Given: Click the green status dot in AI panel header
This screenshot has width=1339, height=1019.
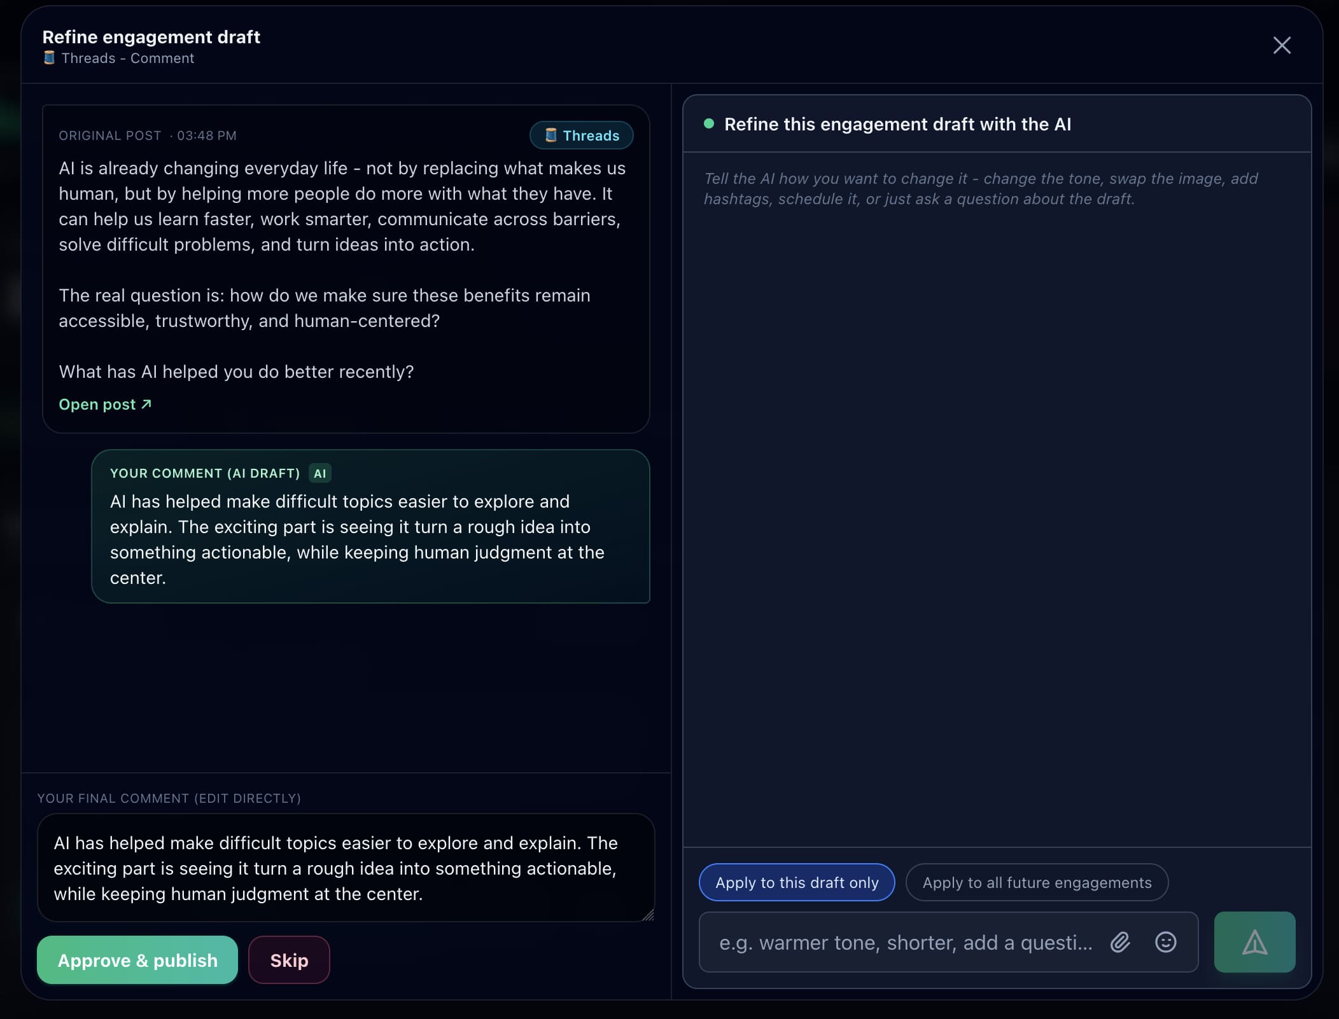Looking at the screenshot, I should (x=709, y=123).
